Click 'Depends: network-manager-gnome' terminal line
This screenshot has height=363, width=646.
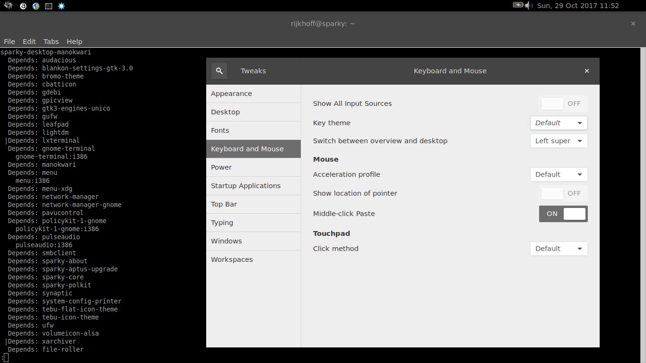tap(65, 205)
